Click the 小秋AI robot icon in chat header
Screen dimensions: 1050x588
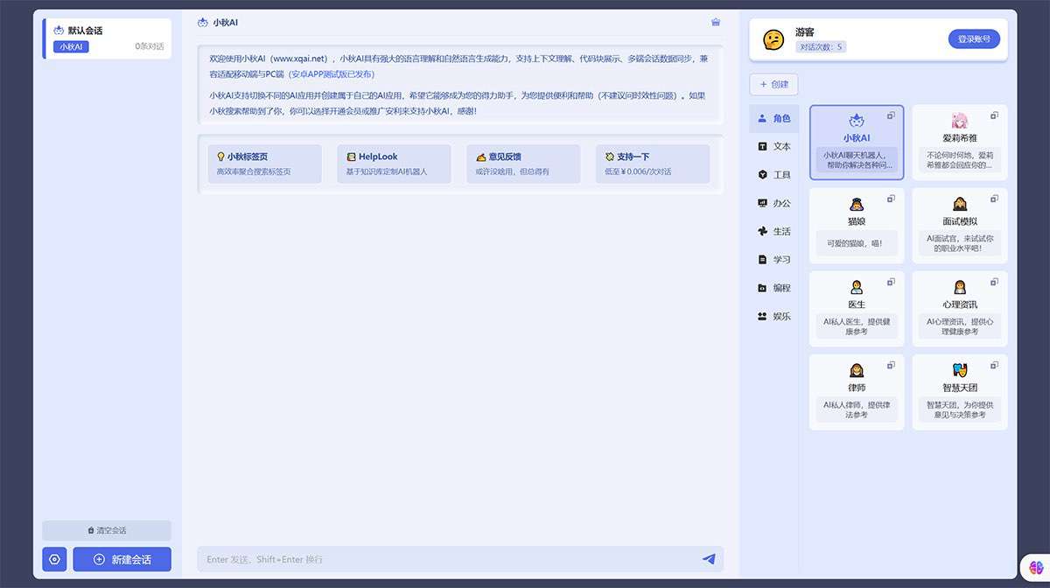pos(203,22)
